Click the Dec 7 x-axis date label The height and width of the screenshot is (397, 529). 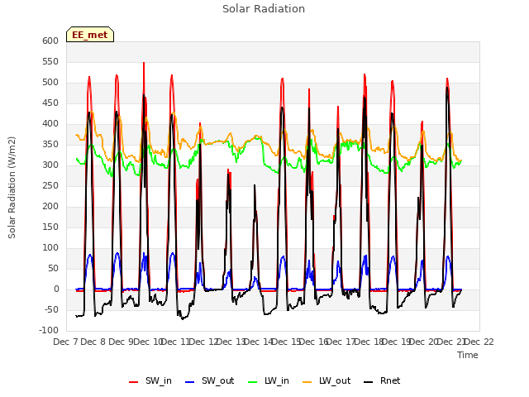tap(66, 342)
